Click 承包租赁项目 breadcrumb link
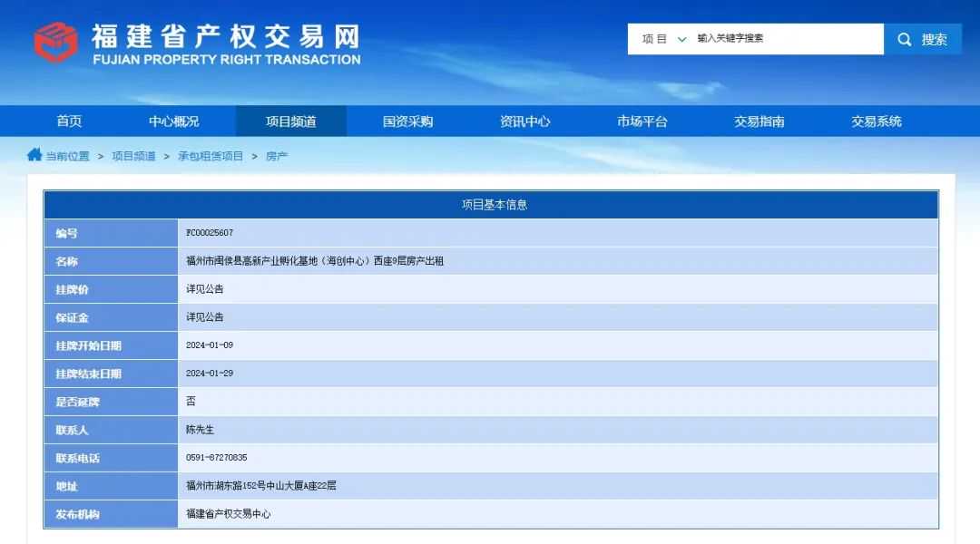 click(211, 156)
